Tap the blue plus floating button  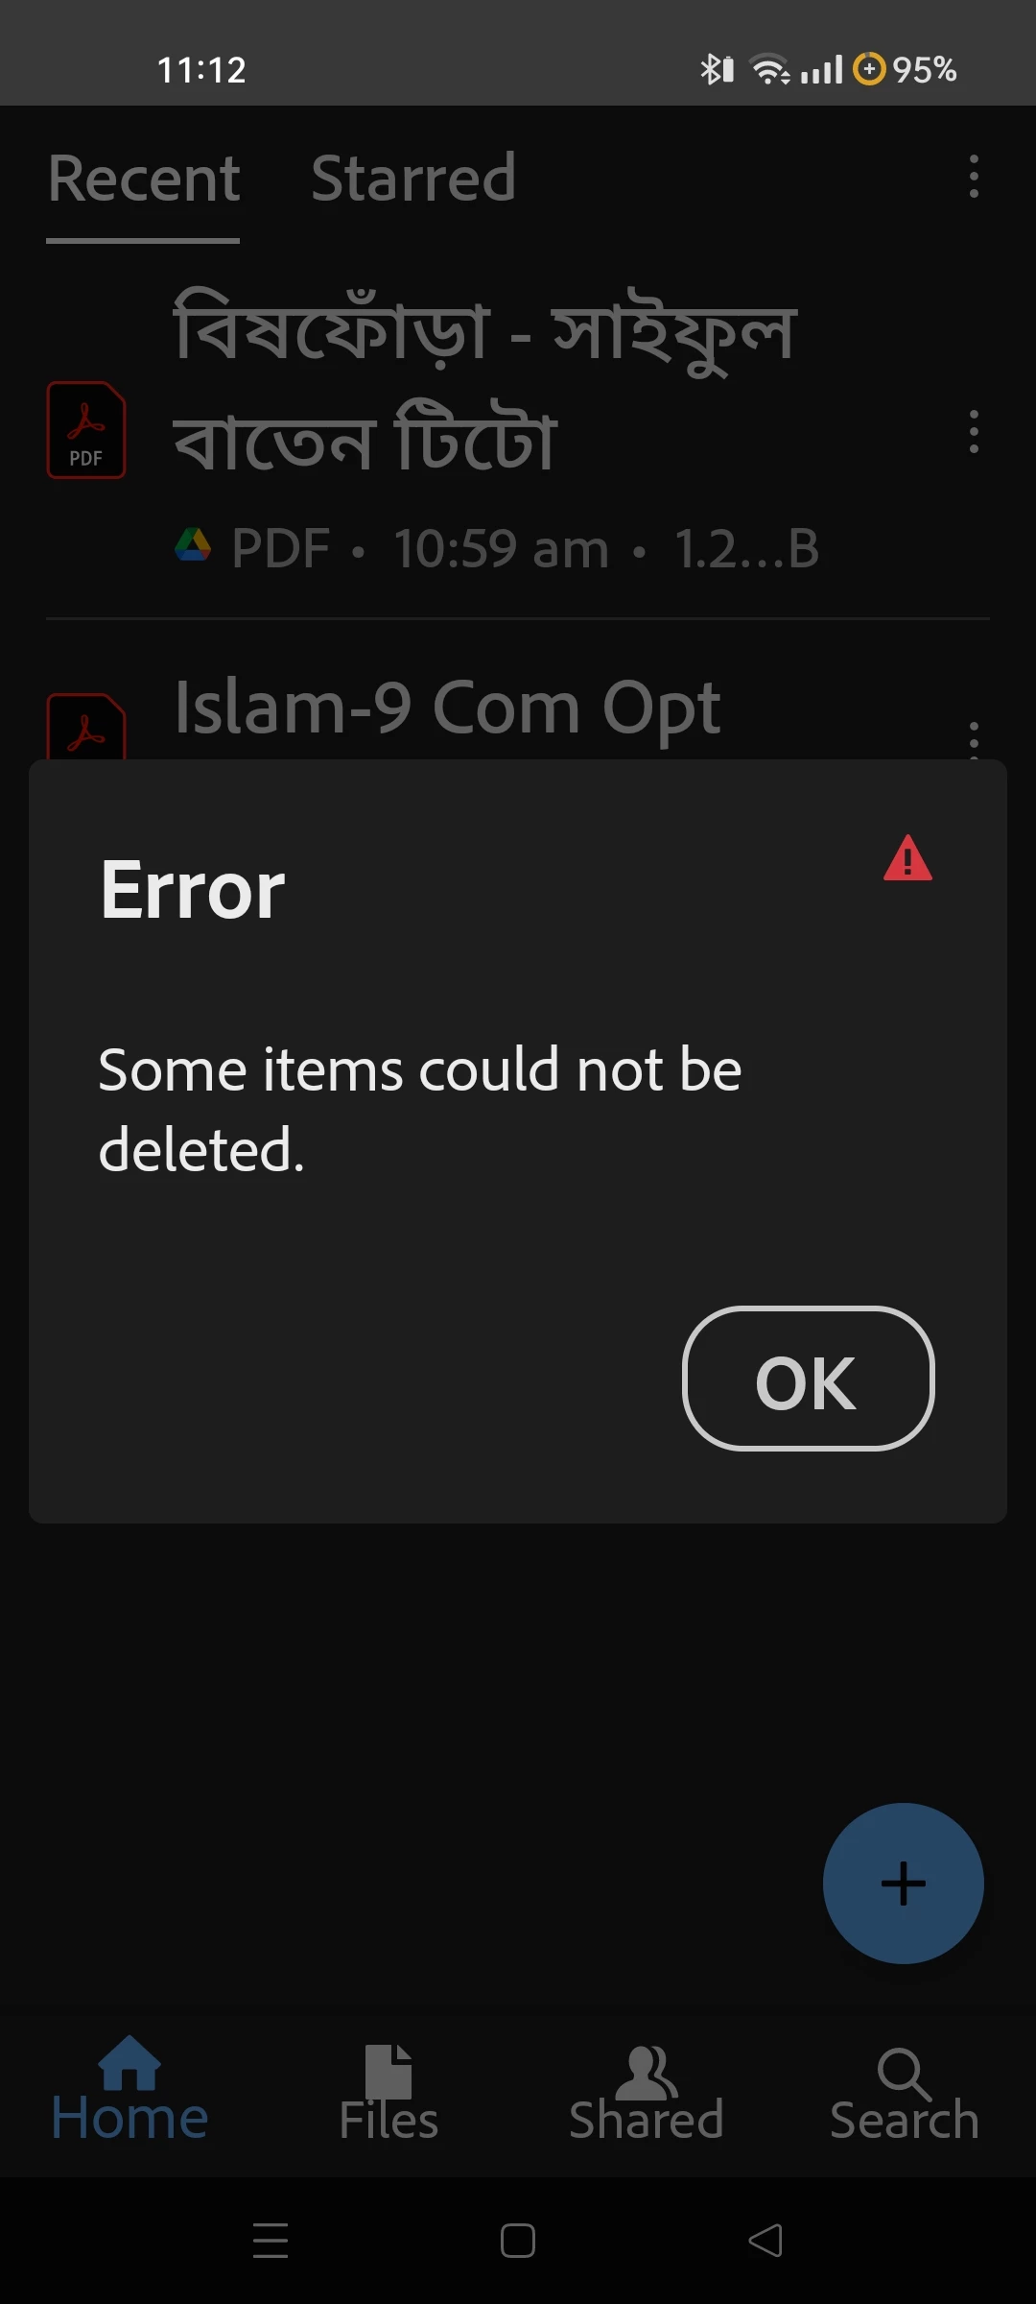point(904,1884)
